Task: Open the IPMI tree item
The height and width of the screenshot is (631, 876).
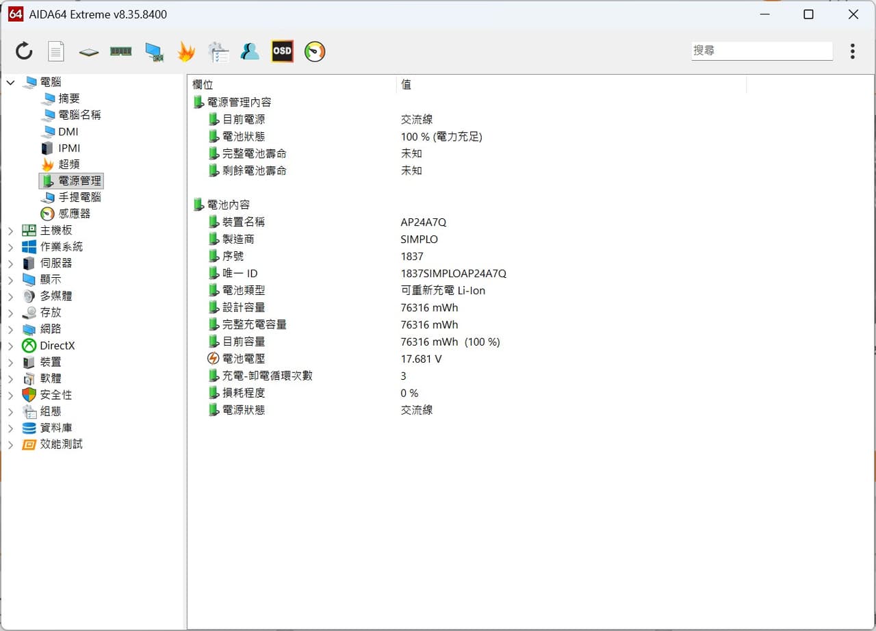Action: [x=69, y=148]
